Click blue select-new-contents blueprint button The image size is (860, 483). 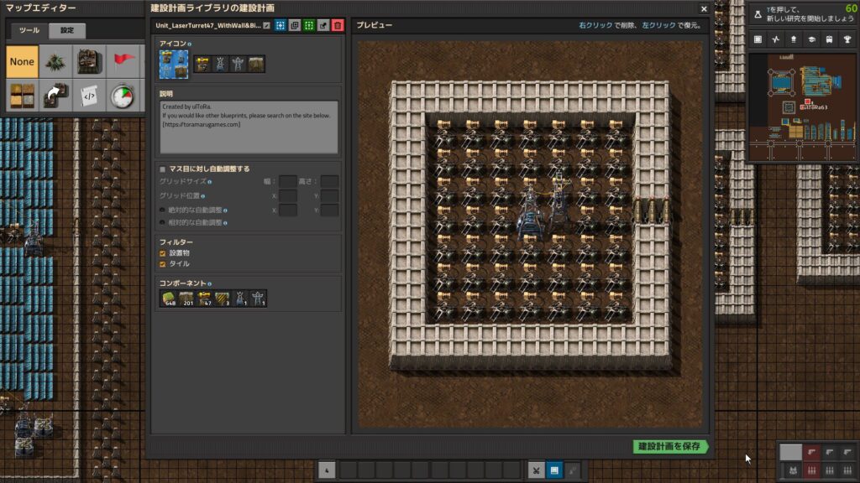(281, 25)
